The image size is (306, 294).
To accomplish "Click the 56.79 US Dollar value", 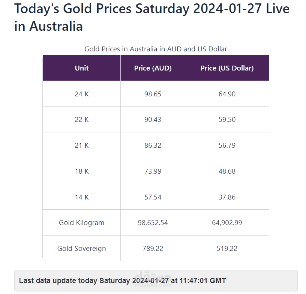I will (x=227, y=145).
